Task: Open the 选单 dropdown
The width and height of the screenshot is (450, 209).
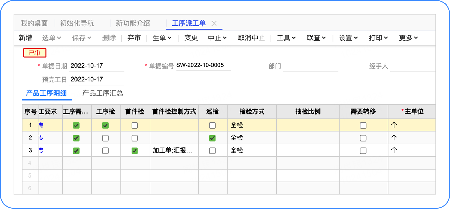Action: pos(52,38)
